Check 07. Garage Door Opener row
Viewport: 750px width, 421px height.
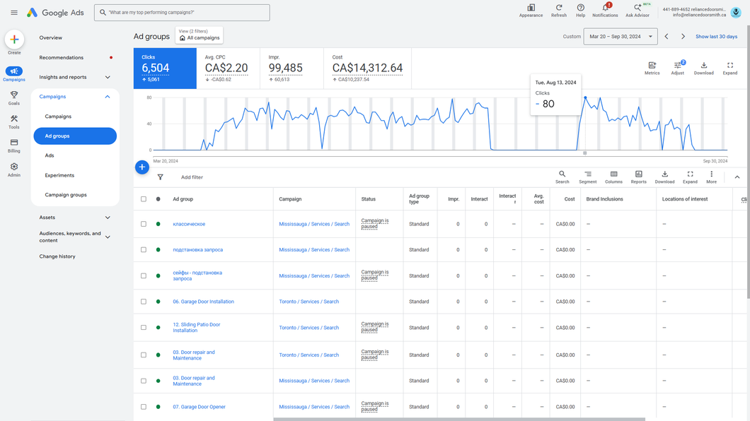click(144, 407)
